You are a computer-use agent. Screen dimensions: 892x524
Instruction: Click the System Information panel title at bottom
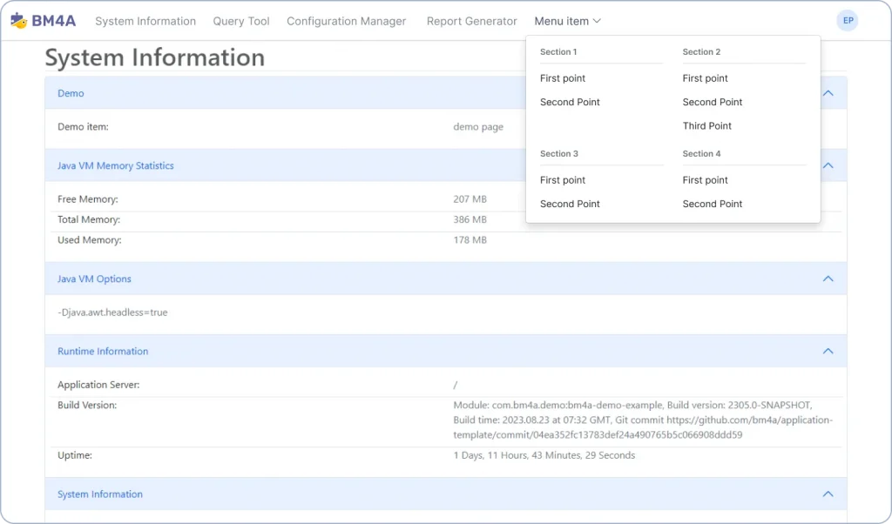coord(100,494)
